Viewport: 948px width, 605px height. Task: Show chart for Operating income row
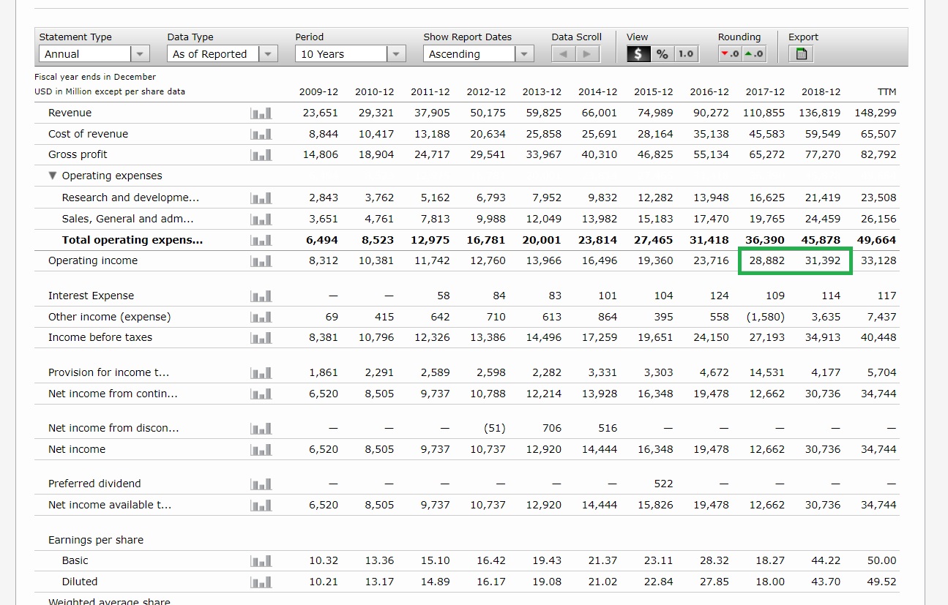coord(261,261)
